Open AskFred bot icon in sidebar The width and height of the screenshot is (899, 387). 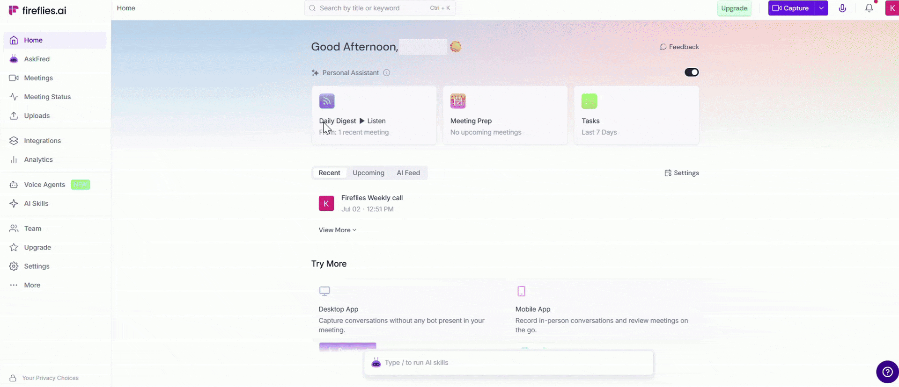pyautogui.click(x=14, y=59)
